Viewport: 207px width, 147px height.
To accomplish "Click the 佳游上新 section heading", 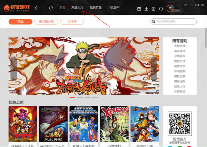I will pyautogui.click(x=16, y=102).
